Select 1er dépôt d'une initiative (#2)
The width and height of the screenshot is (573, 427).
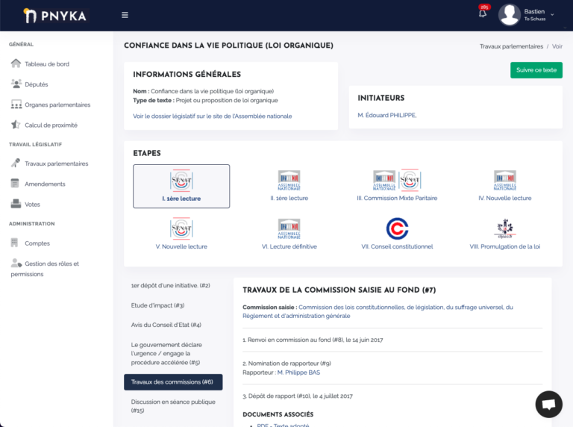(x=170, y=285)
